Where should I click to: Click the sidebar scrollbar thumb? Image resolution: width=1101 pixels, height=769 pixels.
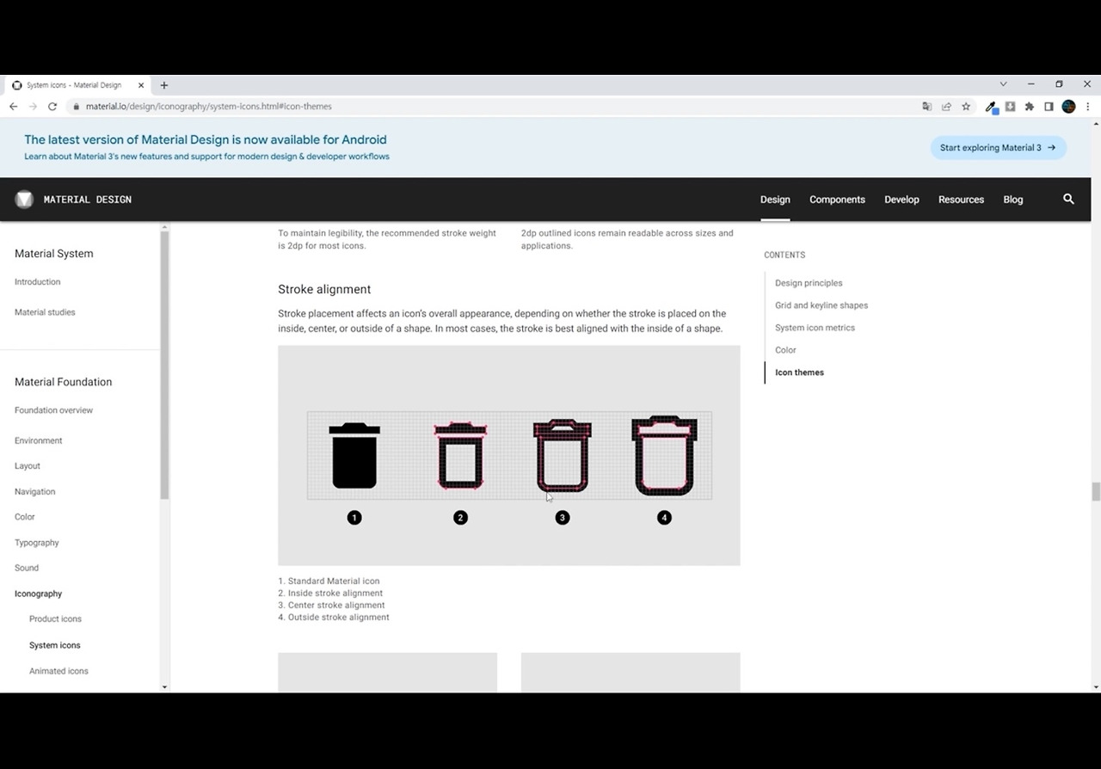(164, 365)
